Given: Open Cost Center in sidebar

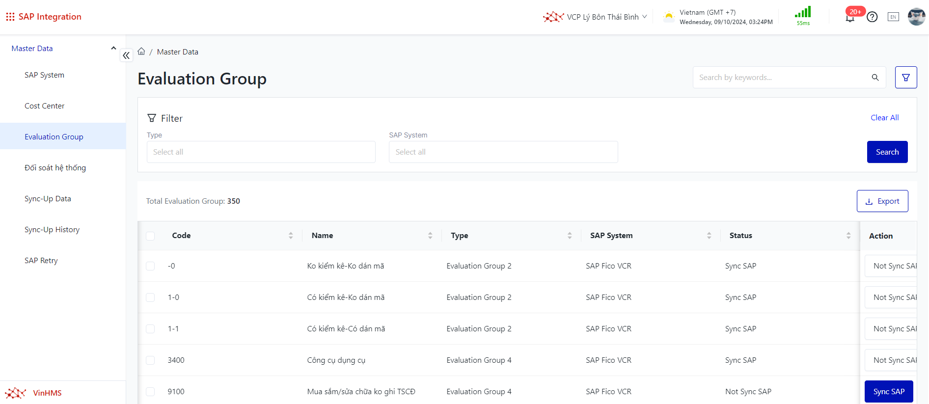Looking at the screenshot, I should [x=45, y=106].
